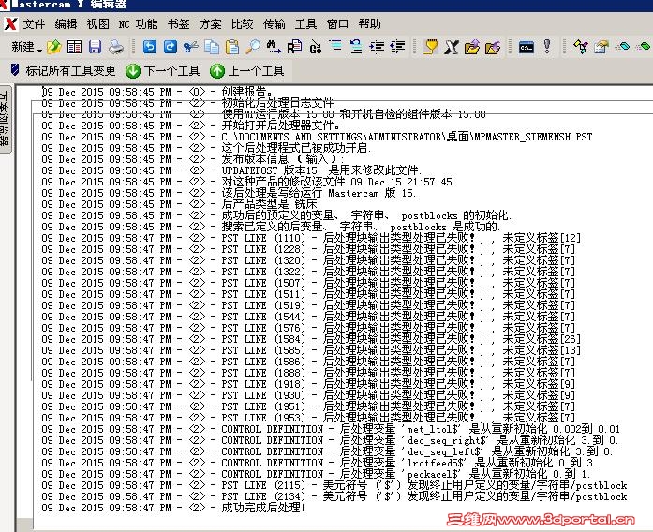Click the clipboard paste icon
The height and width of the screenshot is (532, 653).
click(x=232, y=47)
